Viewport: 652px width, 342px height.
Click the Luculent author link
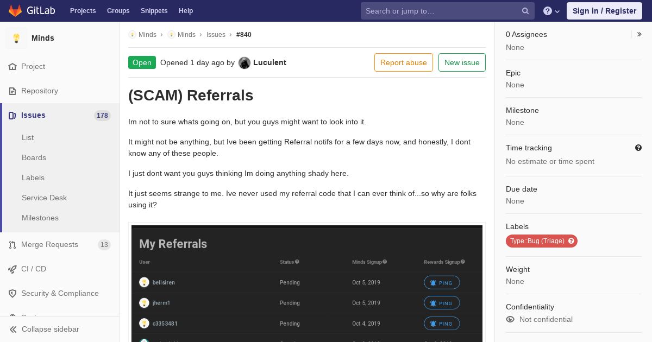[x=269, y=62]
